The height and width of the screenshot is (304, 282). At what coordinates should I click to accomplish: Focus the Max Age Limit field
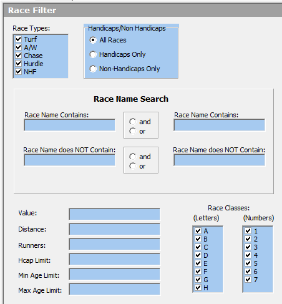point(115,289)
